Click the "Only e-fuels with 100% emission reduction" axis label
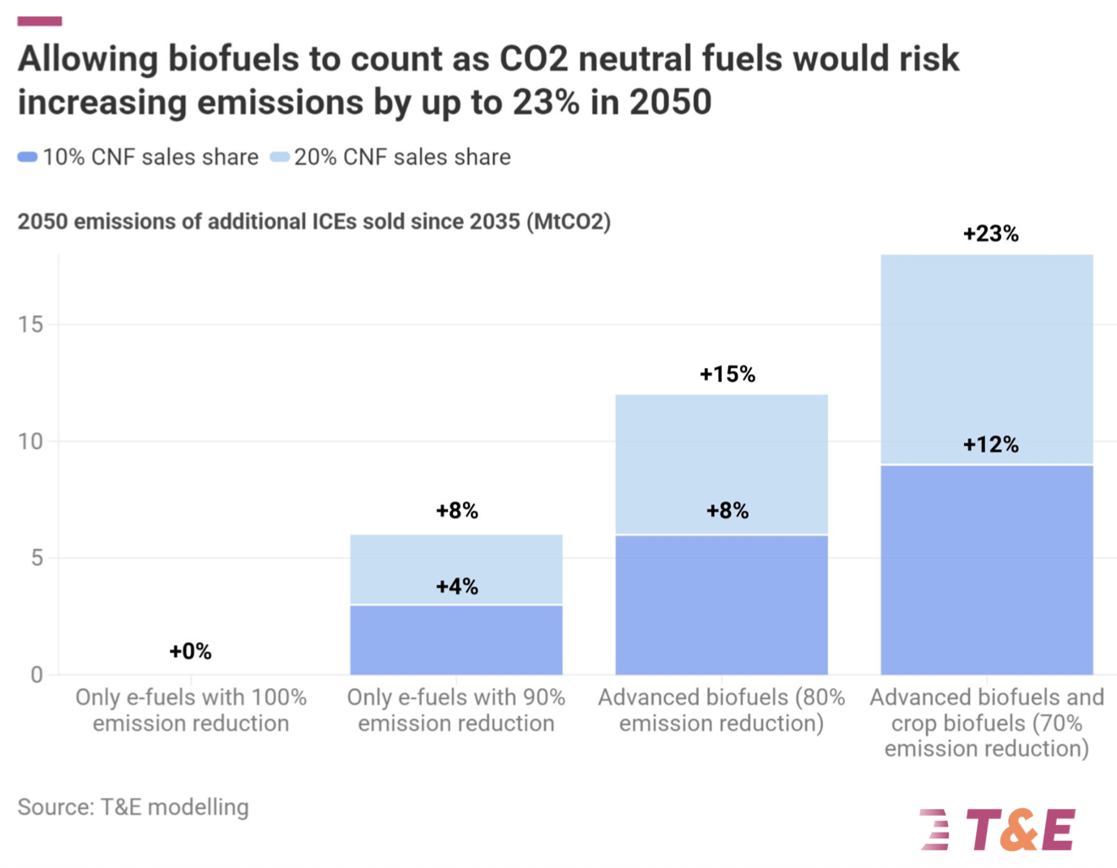 click(191, 710)
